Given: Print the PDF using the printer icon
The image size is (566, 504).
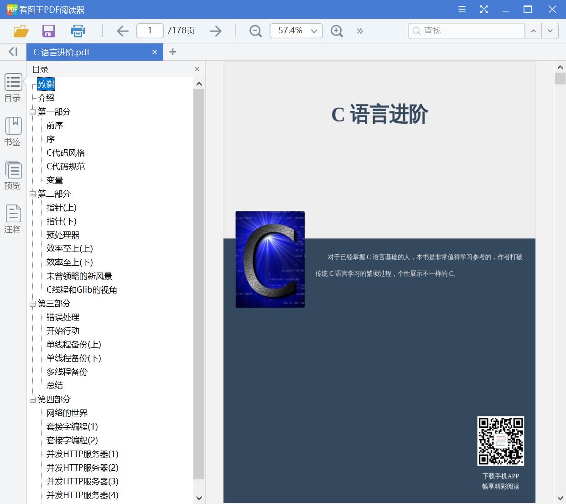Looking at the screenshot, I should pyautogui.click(x=78, y=31).
